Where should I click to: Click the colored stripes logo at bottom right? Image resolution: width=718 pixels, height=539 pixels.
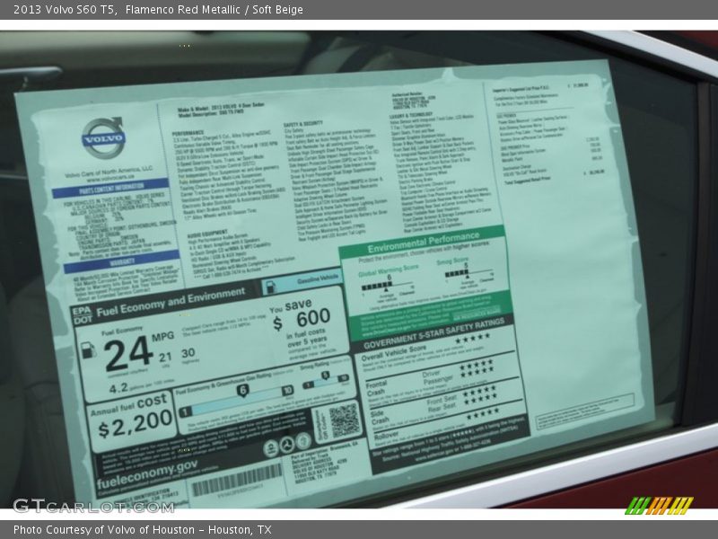[659, 506]
